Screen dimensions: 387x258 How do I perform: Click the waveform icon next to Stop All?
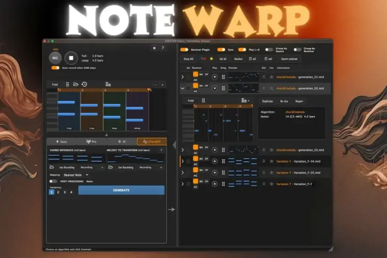click(203, 59)
